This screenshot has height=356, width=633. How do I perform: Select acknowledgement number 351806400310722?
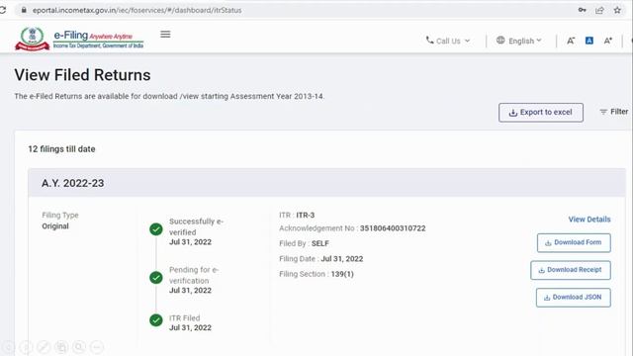click(393, 228)
